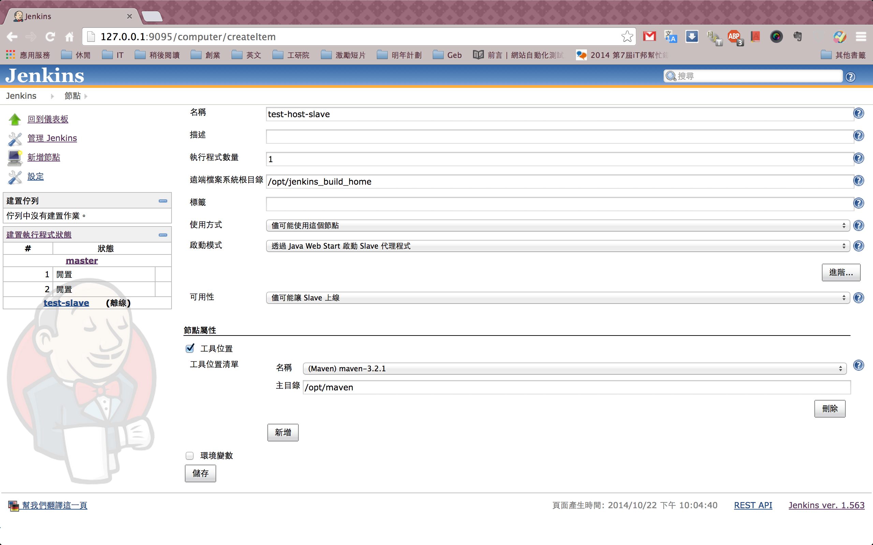Screen dimensions: 873x545
Task: Open help for 執行程式數量 field
Action: tap(859, 158)
